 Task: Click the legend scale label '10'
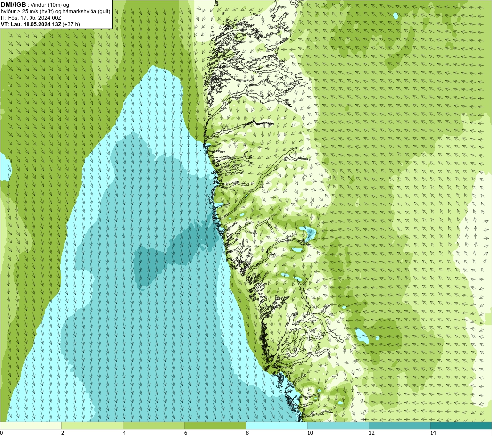(x=310, y=433)
